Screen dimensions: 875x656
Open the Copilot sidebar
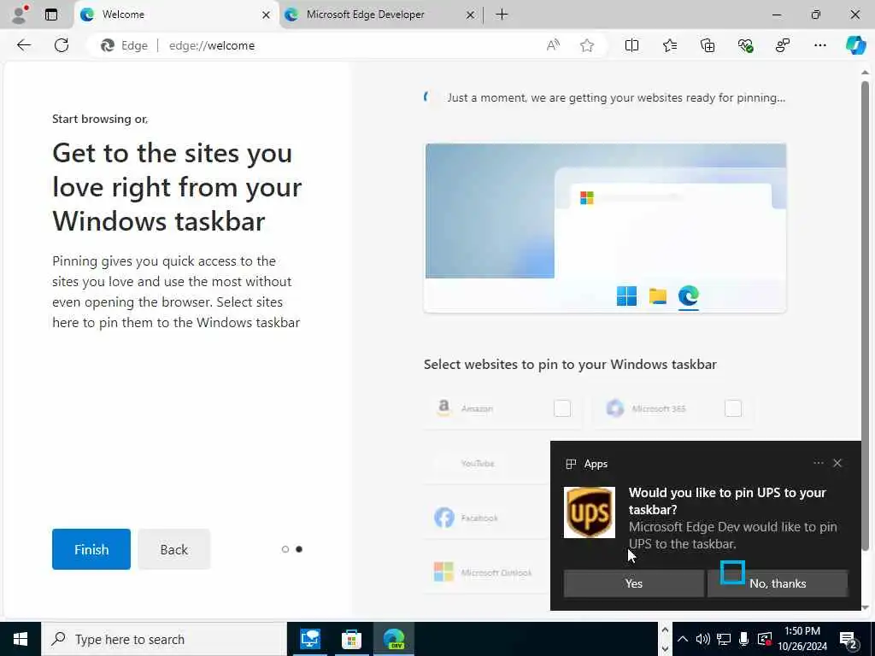pyautogui.click(x=855, y=45)
